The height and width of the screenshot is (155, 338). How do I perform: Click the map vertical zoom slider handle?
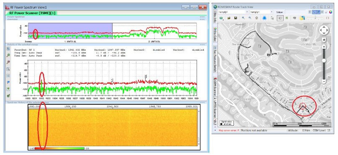click(x=324, y=61)
